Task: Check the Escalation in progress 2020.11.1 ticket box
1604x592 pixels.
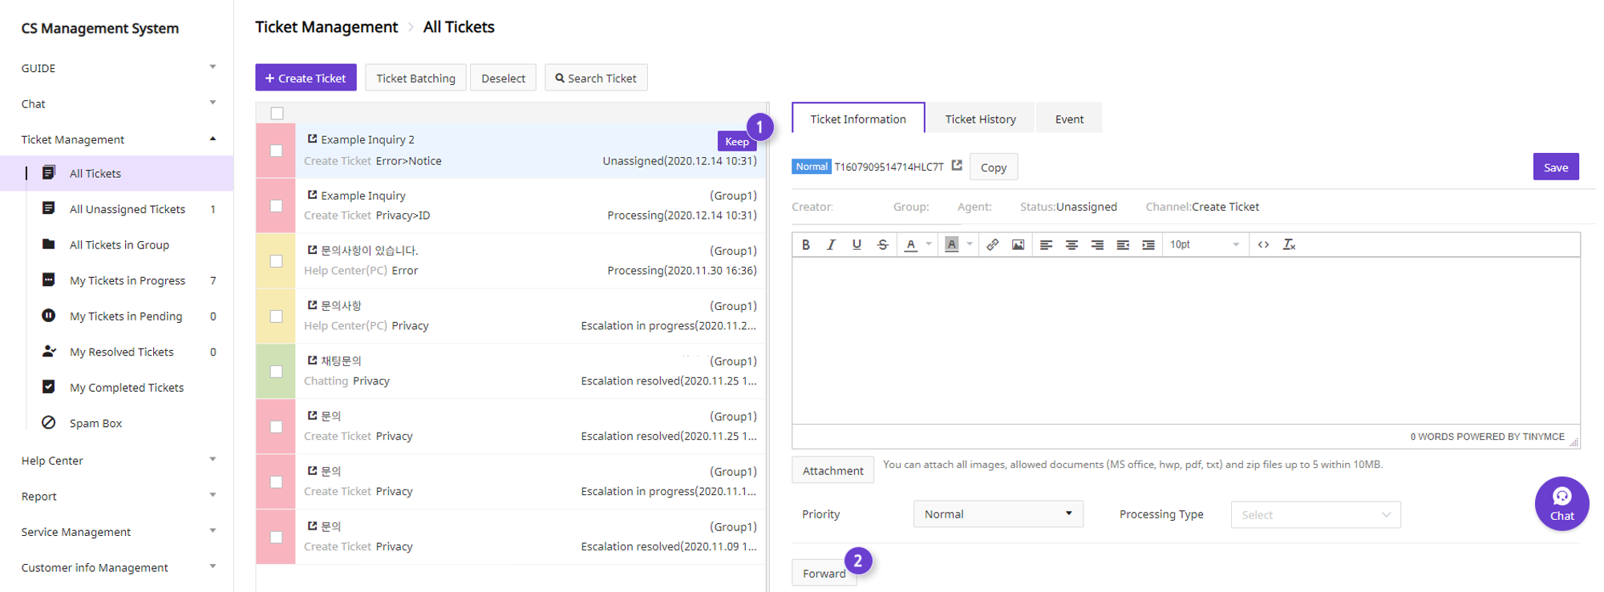Action: (x=276, y=482)
